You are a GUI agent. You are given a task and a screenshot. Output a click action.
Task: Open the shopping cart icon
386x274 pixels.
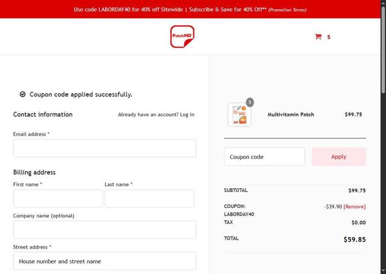coord(318,37)
